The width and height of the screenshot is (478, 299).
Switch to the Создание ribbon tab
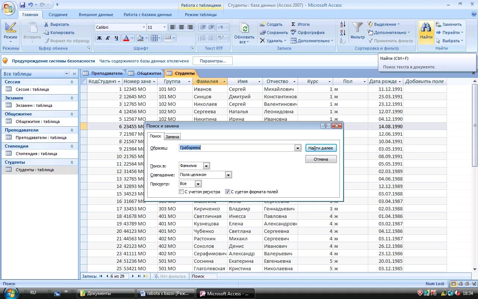click(x=58, y=15)
